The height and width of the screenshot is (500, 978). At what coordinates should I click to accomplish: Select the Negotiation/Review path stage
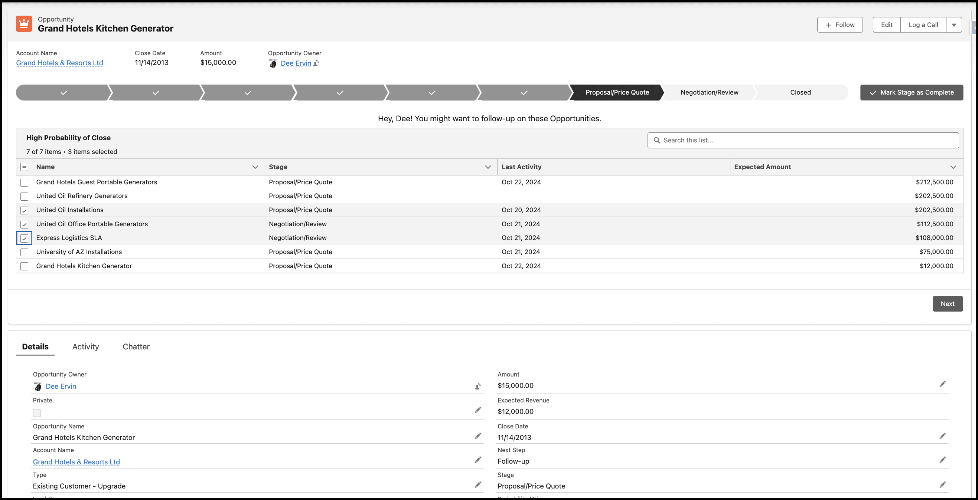(x=709, y=93)
